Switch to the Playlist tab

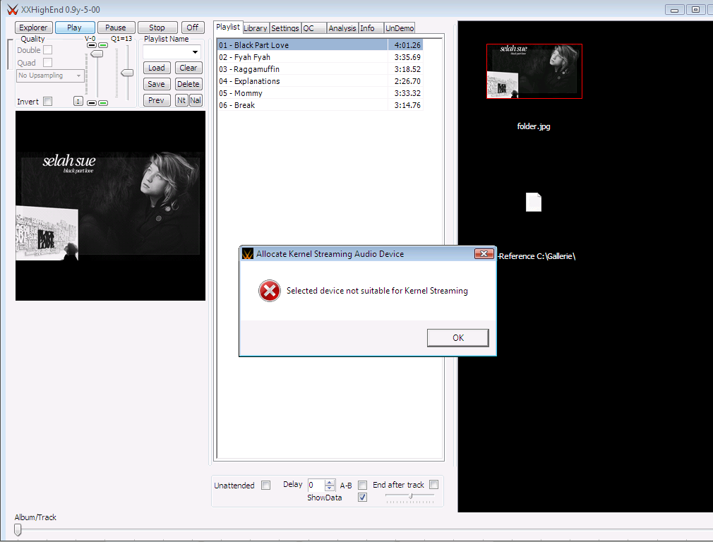click(x=228, y=27)
